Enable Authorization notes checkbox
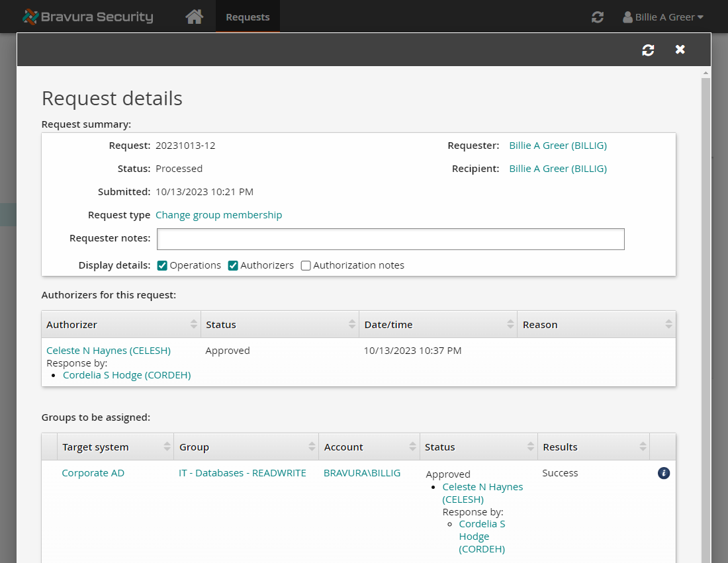 click(x=306, y=265)
